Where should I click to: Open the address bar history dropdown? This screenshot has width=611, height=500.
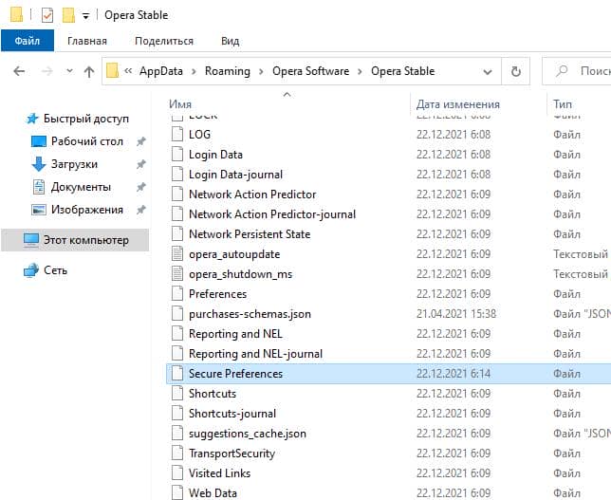point(489,71)
